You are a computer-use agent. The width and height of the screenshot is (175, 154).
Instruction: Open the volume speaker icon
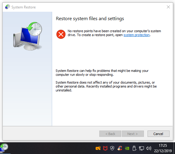point(149,148)
